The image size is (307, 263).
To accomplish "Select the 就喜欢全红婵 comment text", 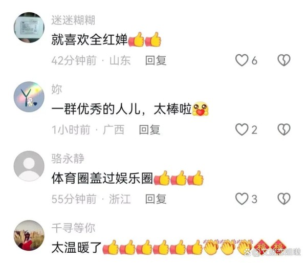I will click(90, 40).
